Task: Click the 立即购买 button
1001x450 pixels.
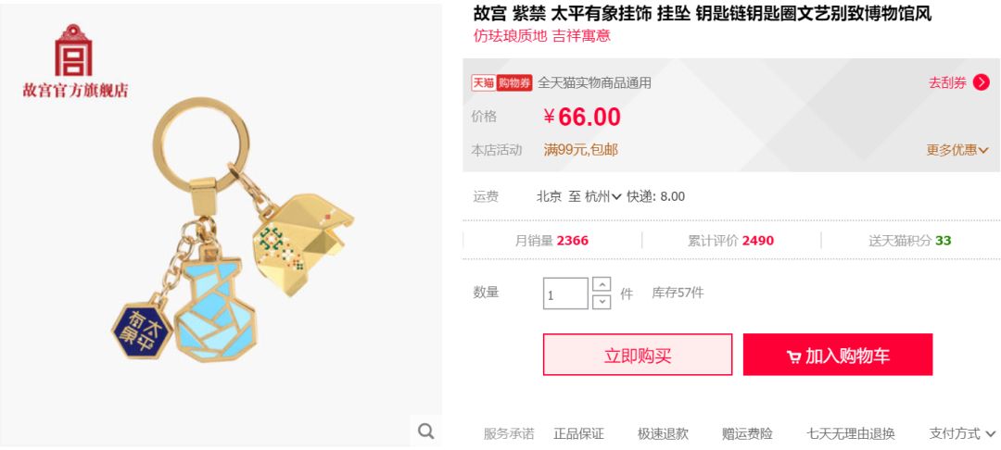Action: (637, 355)
